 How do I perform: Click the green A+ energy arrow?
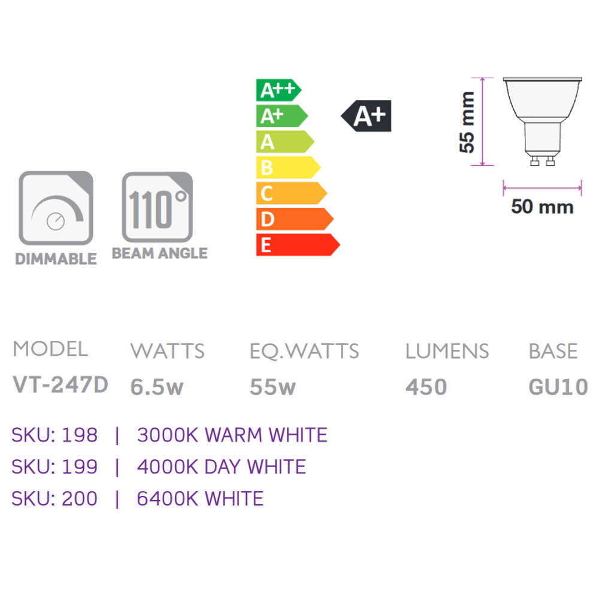282,116
